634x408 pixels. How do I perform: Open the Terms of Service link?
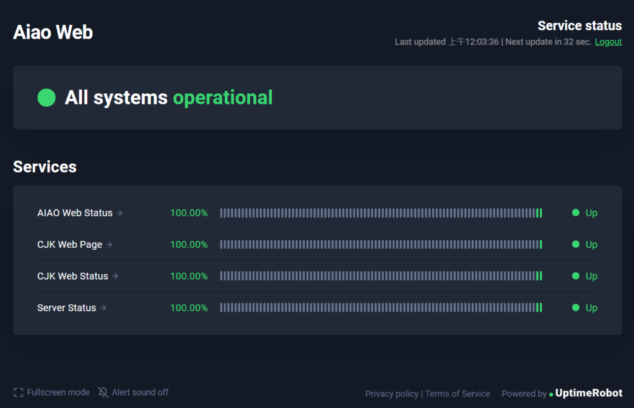click(458, 394)
